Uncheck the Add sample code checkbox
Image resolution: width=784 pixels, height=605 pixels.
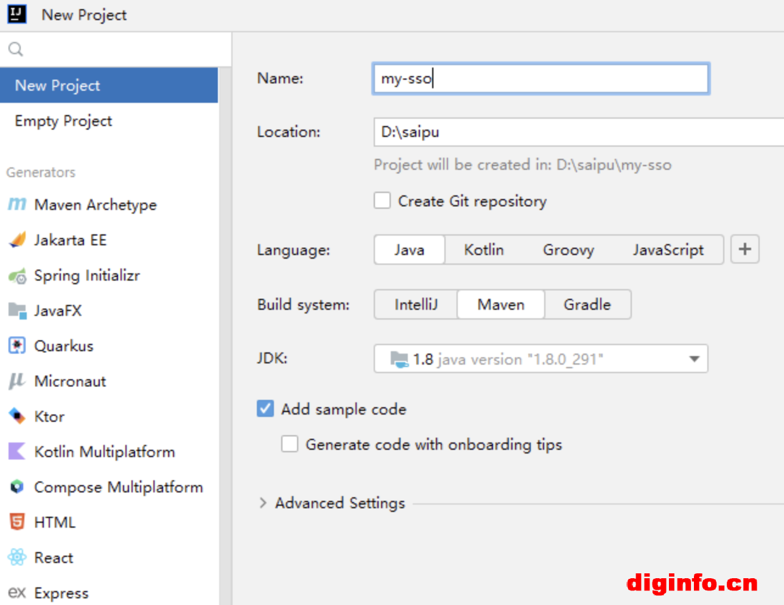(x=265, y=409)
